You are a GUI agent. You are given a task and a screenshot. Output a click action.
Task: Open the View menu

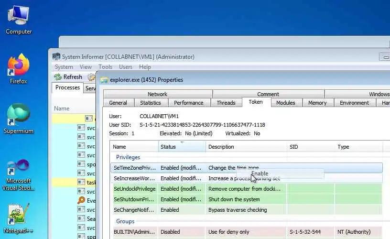(86, 67)
